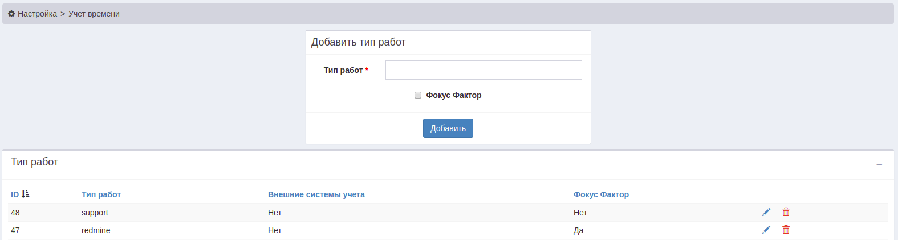The width and height of the screenshot is (898, 240).
Task: Click the Учет времени breadcrumb item
Action: [94, 14]
